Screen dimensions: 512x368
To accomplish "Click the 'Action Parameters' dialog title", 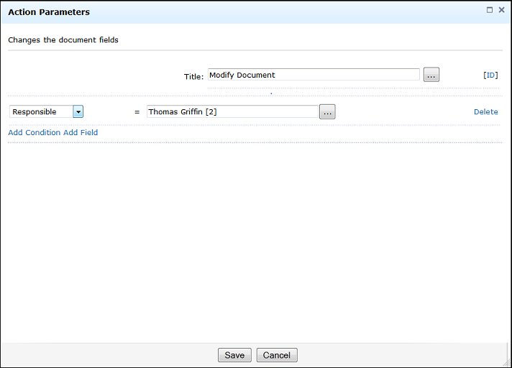I will (x=49, y=12).
